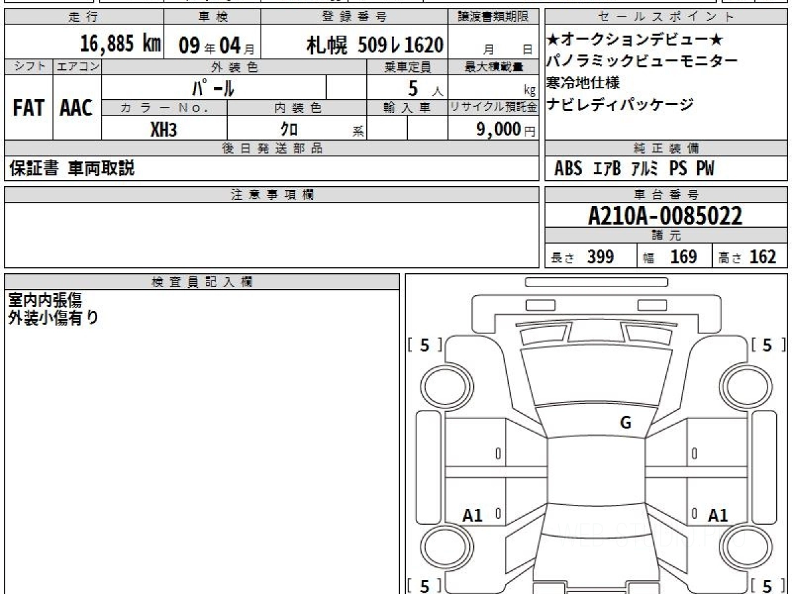Screen dimensions: 792x594
Task: Select 保証書 車両取説 text
Action: click(x=71, y=168)
